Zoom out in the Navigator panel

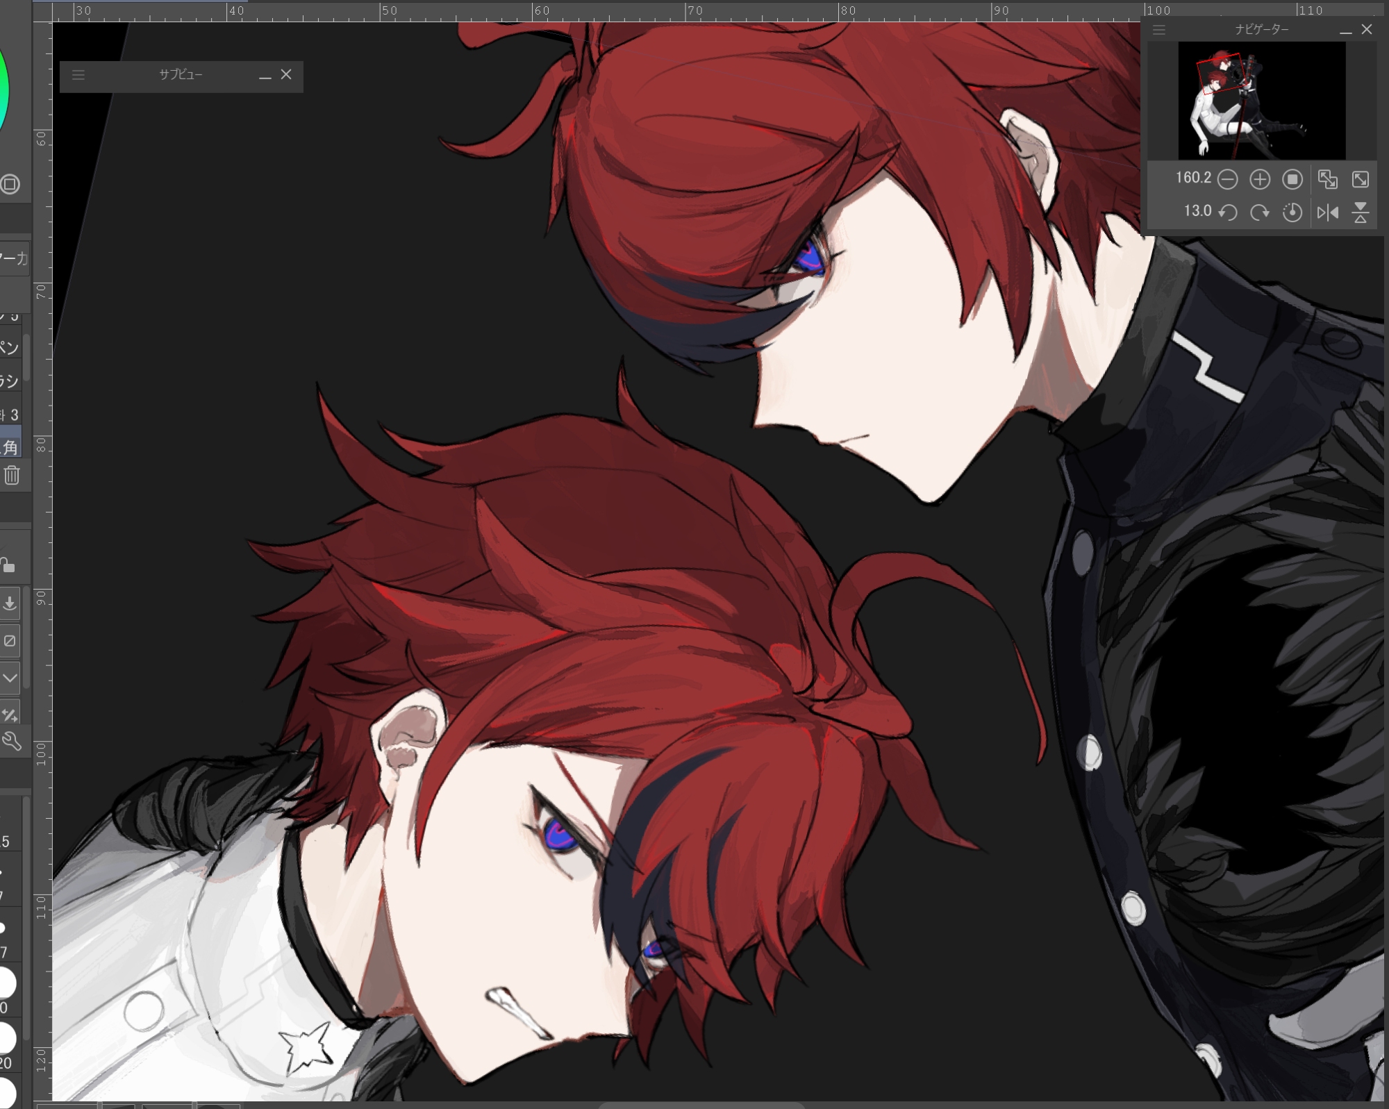[1228, 180]
